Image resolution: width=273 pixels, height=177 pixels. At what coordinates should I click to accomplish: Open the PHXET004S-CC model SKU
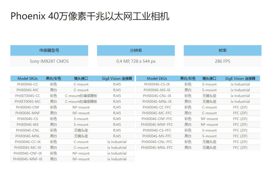pyautogui.click(x=28, y=96)
